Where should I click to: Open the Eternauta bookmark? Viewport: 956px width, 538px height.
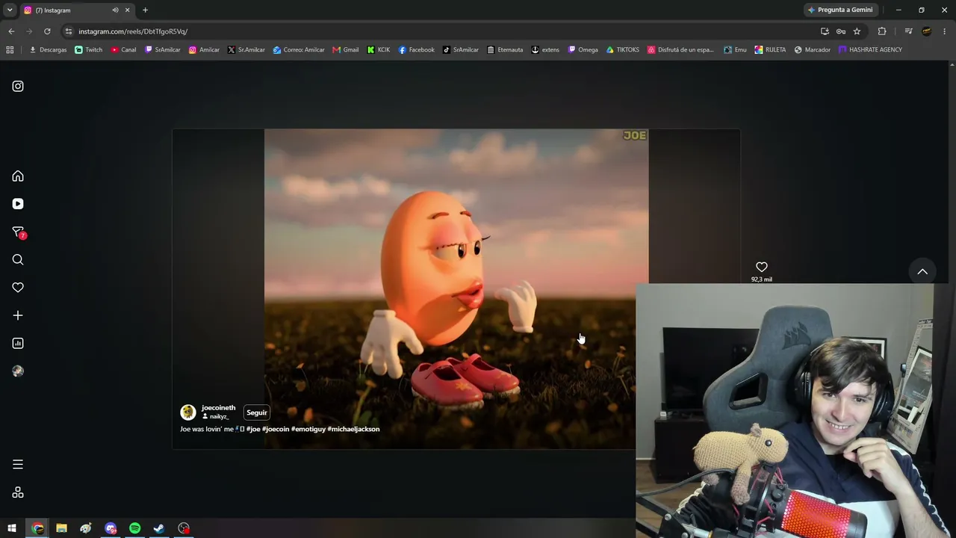505,50
